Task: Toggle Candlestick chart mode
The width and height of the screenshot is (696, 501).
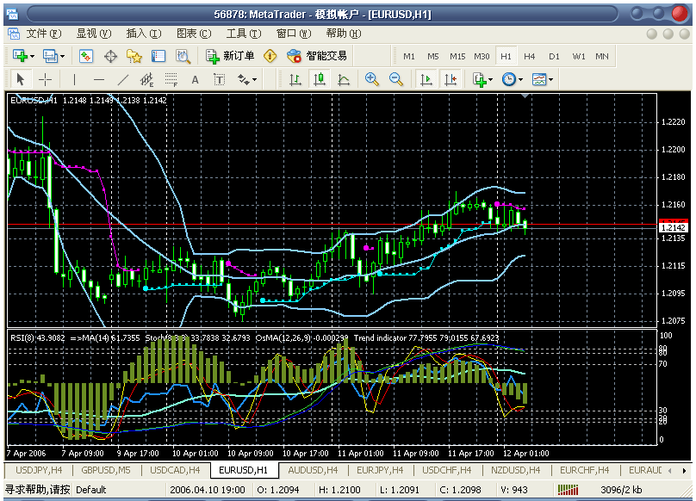Action: 320,79
